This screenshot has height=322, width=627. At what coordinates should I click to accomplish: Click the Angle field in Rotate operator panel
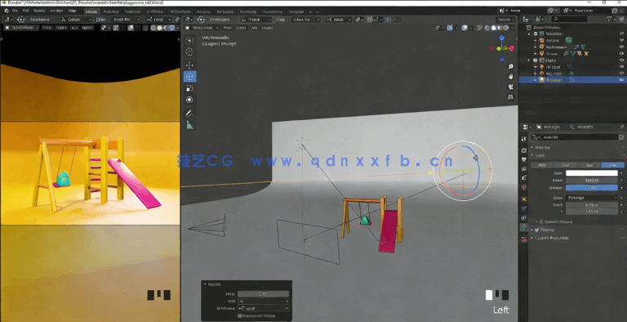coord(263,293)
